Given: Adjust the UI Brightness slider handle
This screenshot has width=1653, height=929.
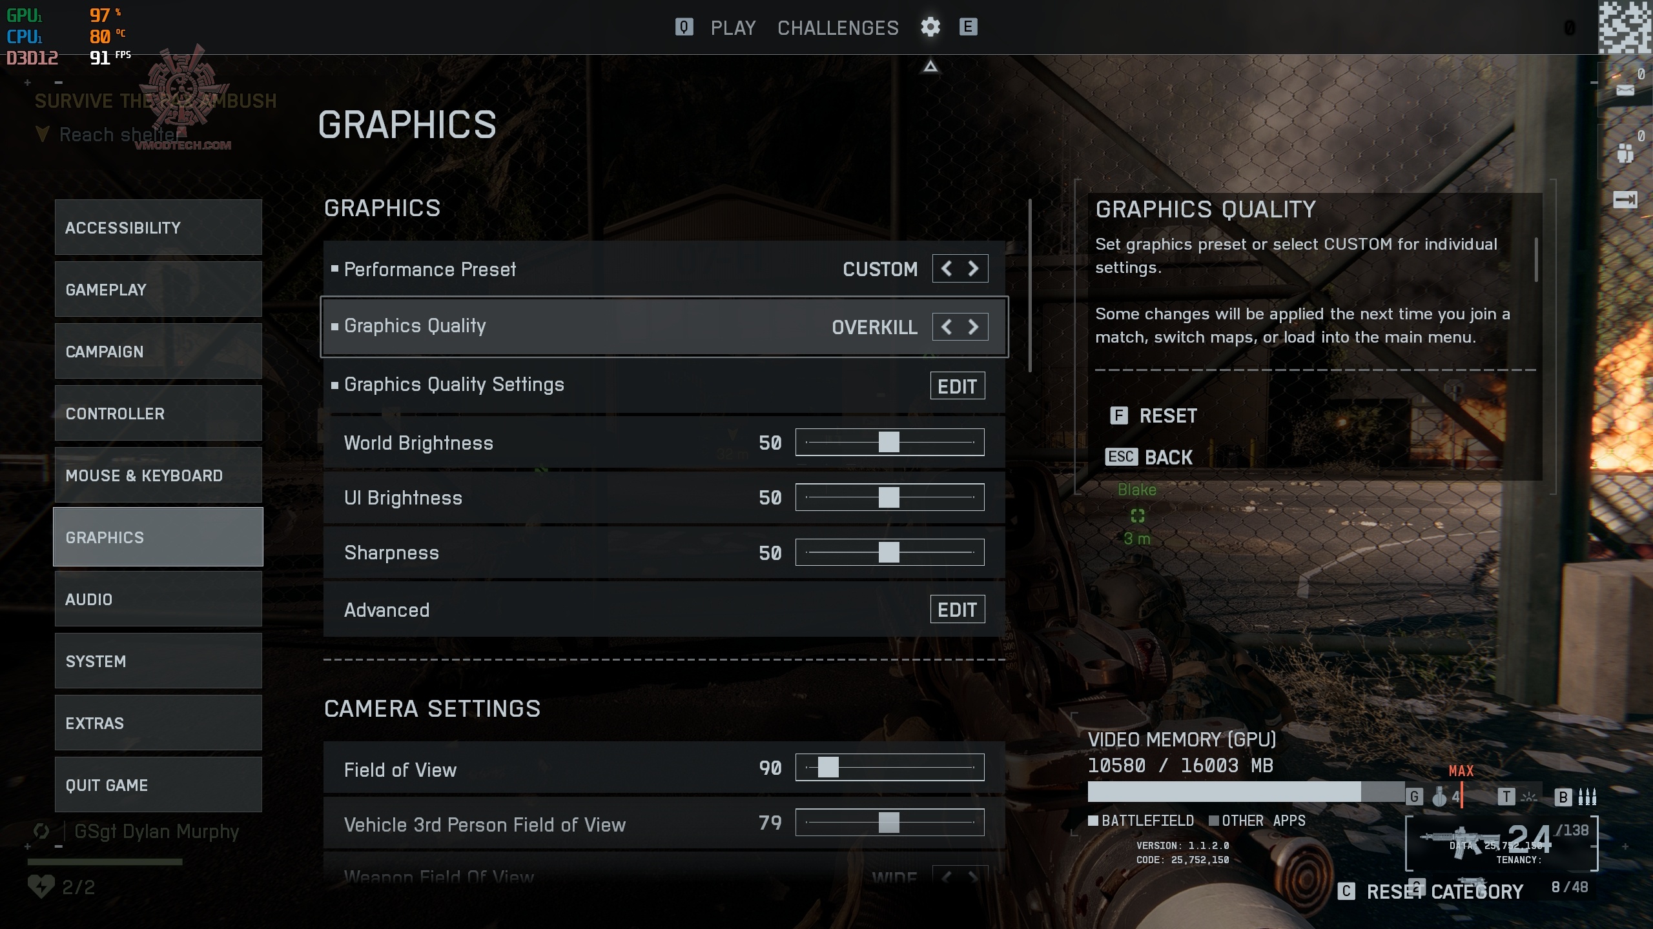Looking at the screenshot, I should [x=888, y=497].
